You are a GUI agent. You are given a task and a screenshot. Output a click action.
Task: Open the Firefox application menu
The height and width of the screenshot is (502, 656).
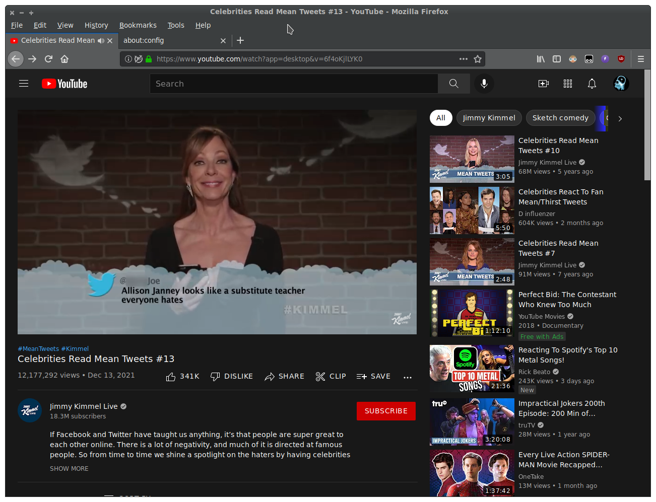tap(641, 59)
